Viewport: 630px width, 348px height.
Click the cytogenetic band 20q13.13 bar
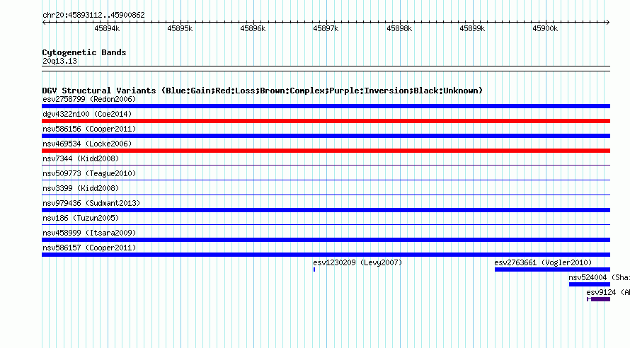(326, 69)
